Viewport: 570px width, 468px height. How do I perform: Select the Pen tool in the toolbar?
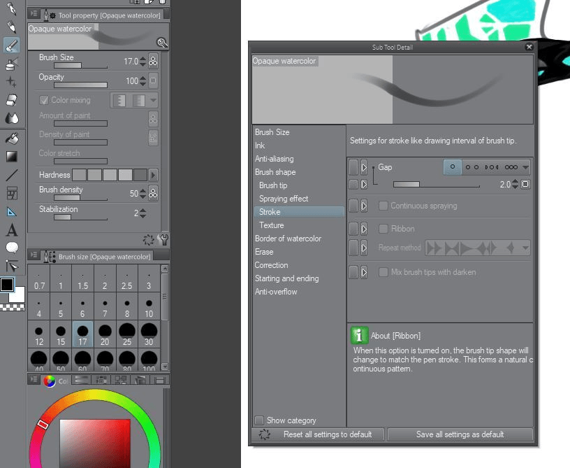tap(12, 9)
